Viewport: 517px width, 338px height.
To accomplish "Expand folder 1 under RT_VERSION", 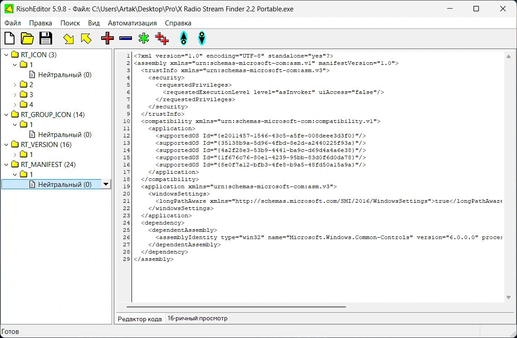I will pyautogui.click(x=15, y=154).
